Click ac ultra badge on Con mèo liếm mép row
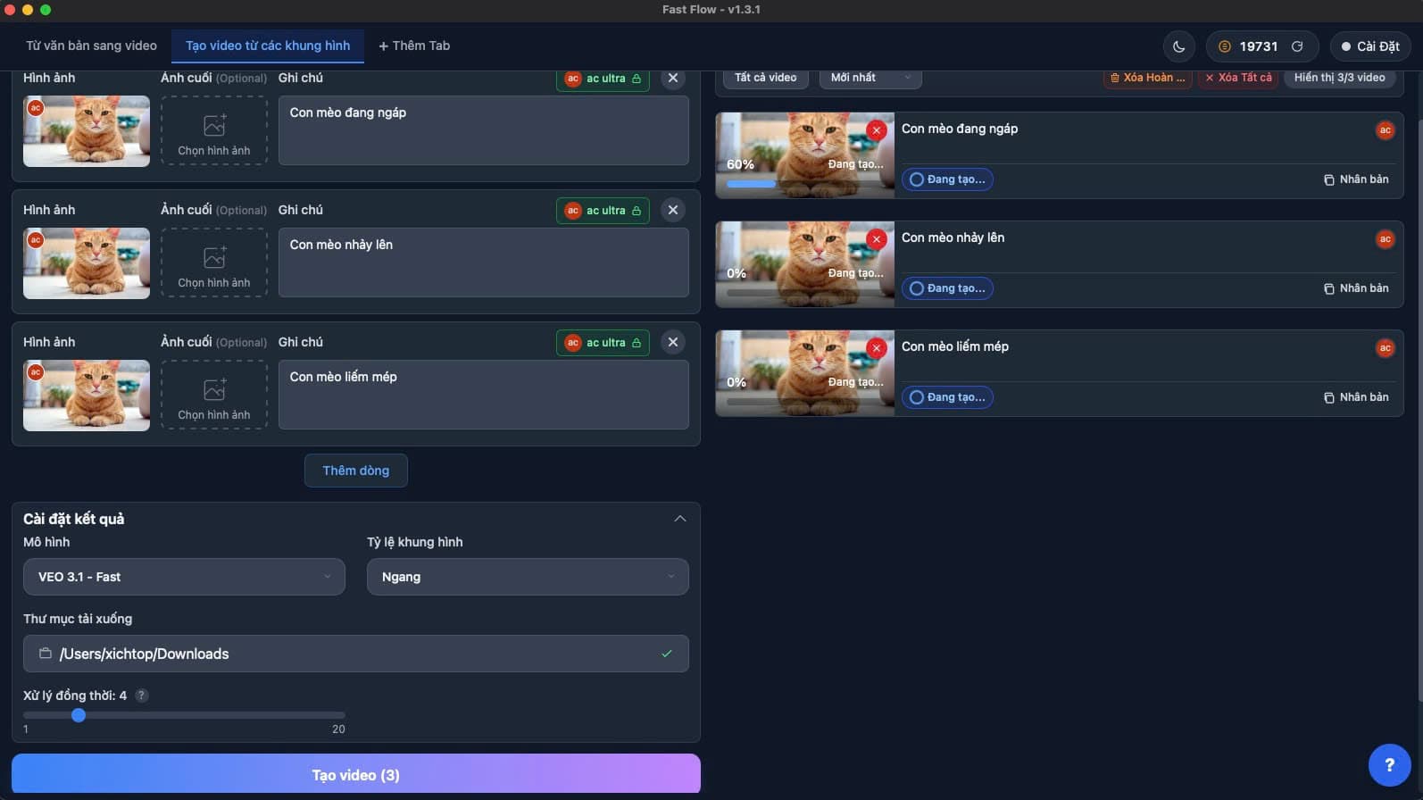 tap(603, 343)
